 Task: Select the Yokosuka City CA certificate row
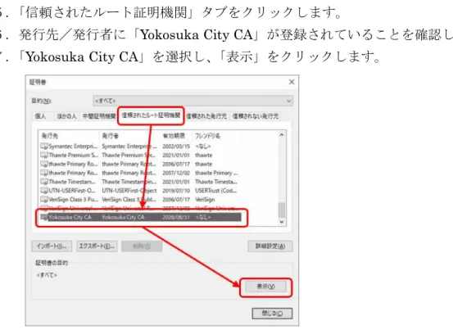140,217
